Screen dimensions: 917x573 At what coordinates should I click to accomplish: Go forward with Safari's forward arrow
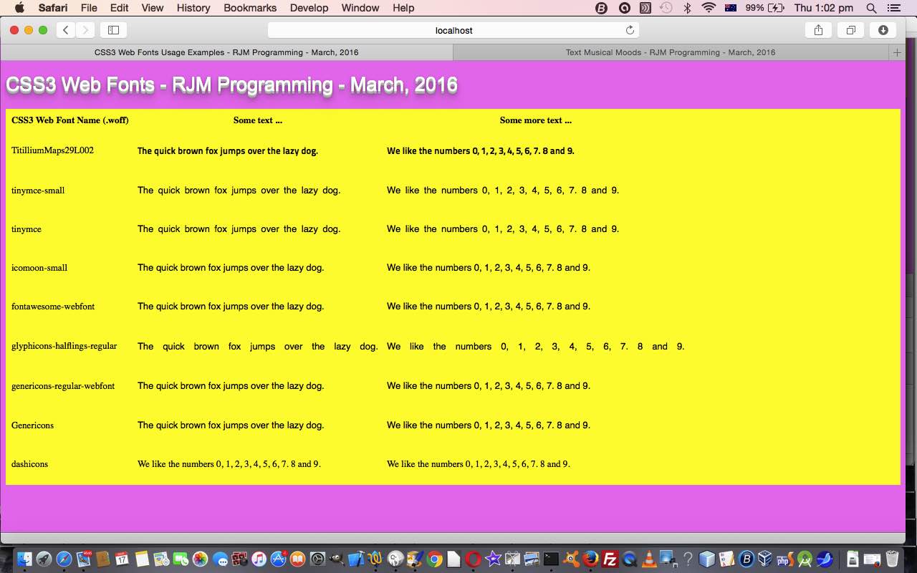tap(85, 30)
